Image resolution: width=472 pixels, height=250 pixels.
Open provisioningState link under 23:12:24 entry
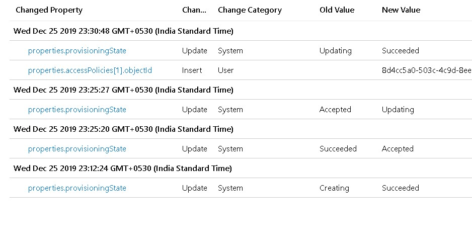77,188
